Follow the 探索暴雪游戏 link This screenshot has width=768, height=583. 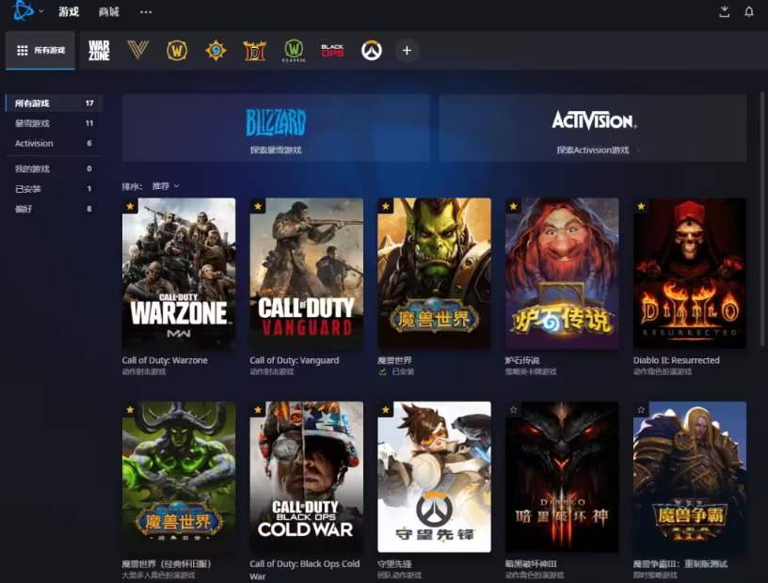276,150
